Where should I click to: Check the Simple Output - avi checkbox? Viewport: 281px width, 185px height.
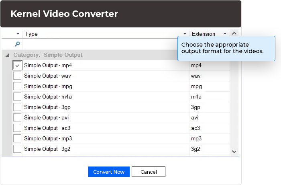[x=17, y=117]
